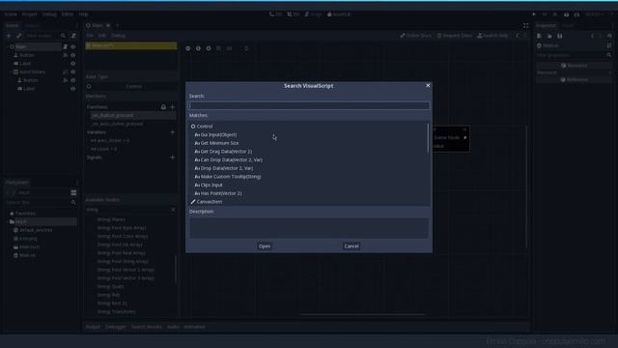Click the Matches list scrollbar

[428, 138]
